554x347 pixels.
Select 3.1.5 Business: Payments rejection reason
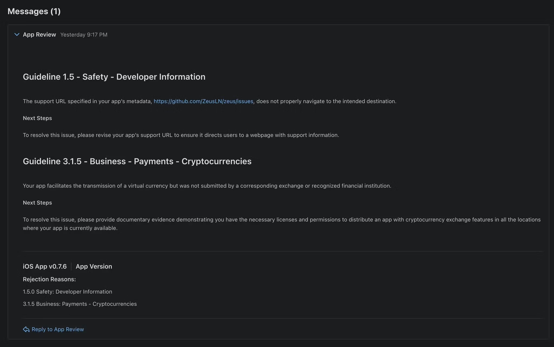(80, 304)
